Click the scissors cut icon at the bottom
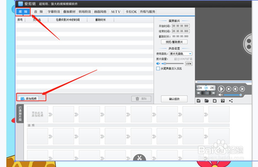 139,158
